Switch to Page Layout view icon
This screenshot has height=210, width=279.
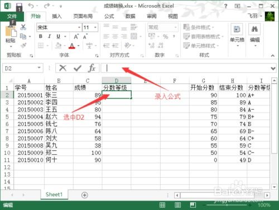(x=177, y=205)
